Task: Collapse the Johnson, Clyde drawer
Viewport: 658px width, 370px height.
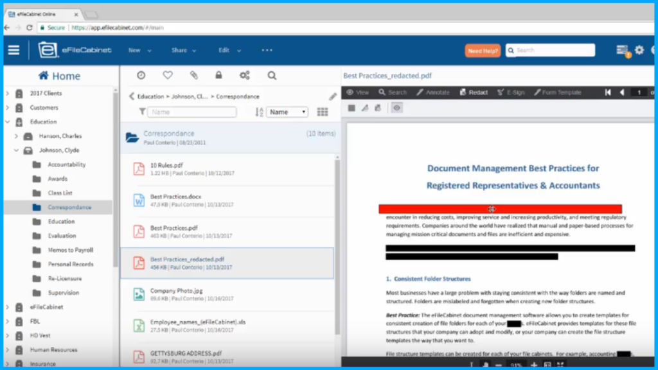Action: click(16, 150)
